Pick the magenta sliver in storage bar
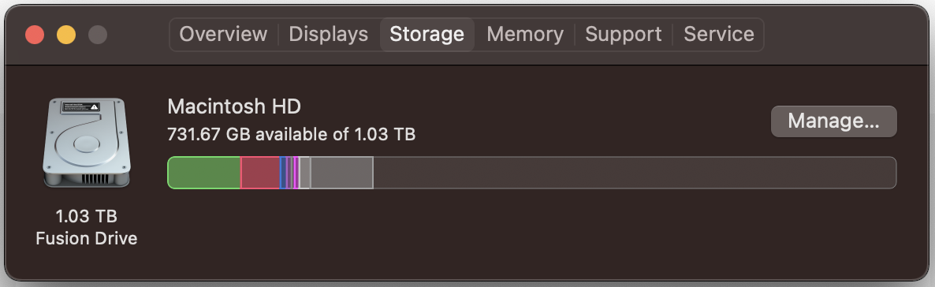This screenshot has height=287, width=935. 296,173
